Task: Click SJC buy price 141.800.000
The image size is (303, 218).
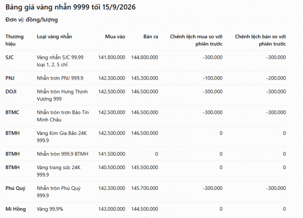Action: click(x=112, y=58)
